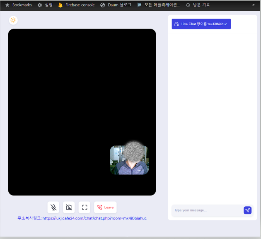Mute the microphone
Screen dimensions: 261x239
53,207
